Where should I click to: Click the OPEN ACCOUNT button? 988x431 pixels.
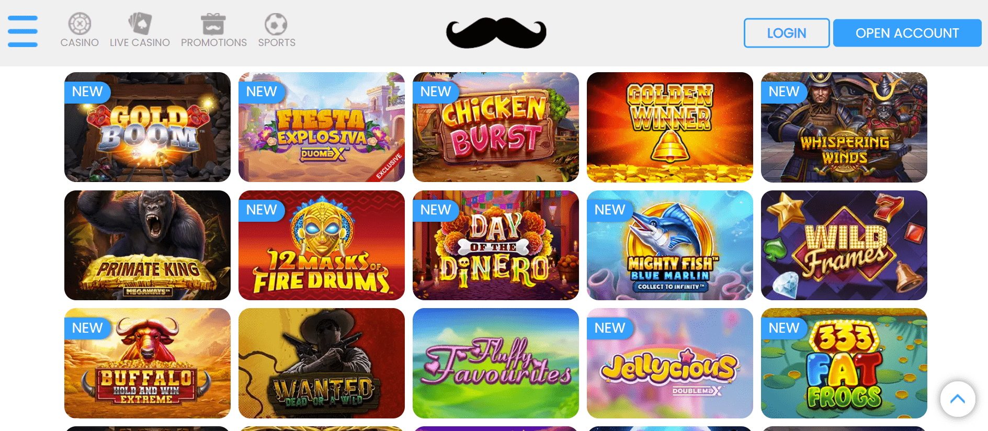pyautogui.click(x=907, y=33)
